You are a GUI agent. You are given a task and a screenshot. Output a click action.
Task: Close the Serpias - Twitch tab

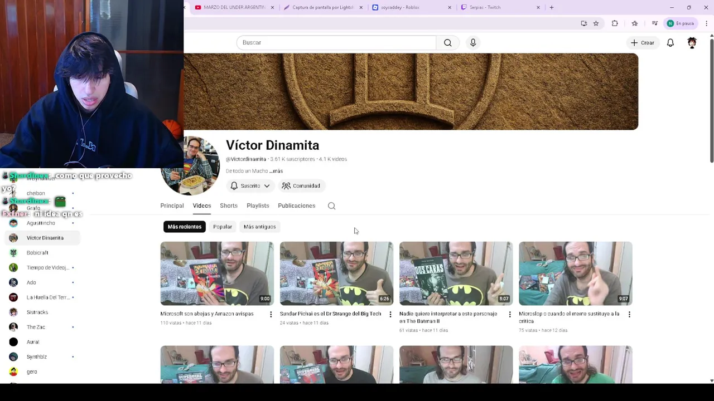click(538, 7)
